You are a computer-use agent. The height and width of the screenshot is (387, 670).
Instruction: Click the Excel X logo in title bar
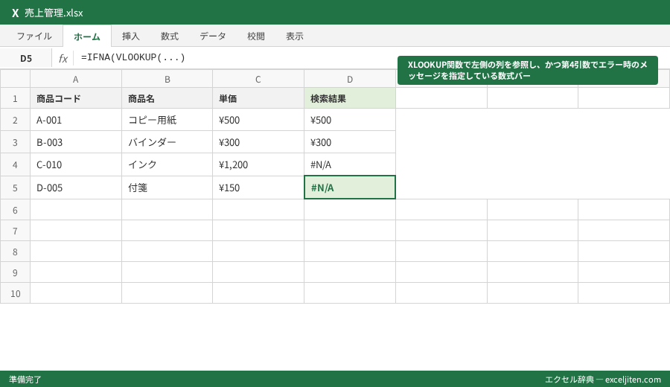pyautogui.click(x=15, y=13)
